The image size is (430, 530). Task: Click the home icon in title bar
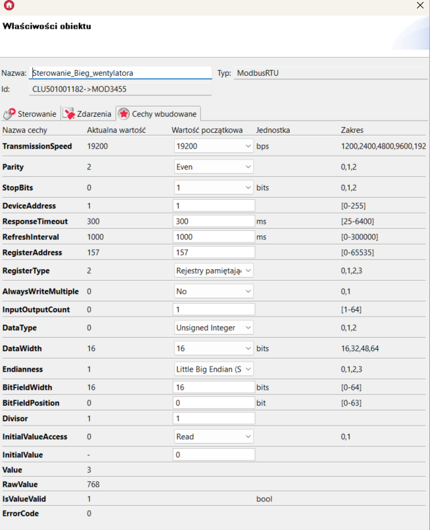coord(8,5)
